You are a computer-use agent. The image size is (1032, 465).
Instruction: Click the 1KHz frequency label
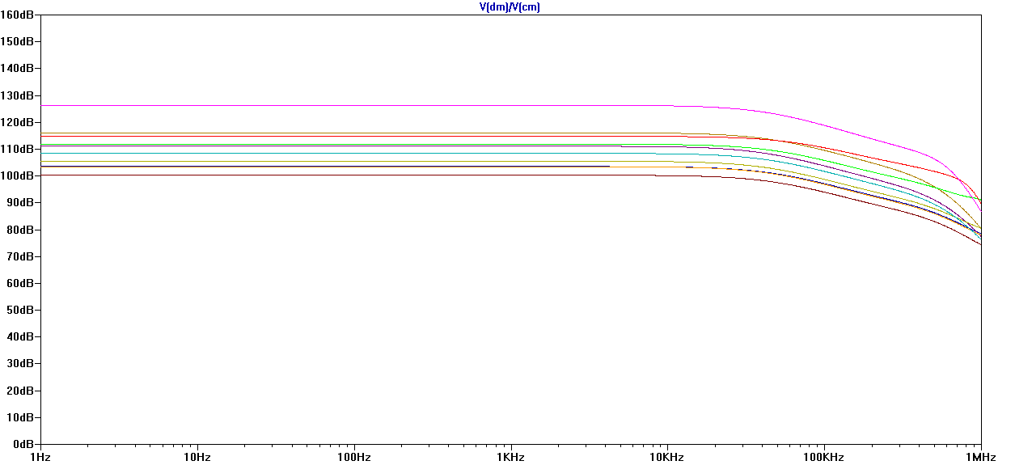[511, 457]
